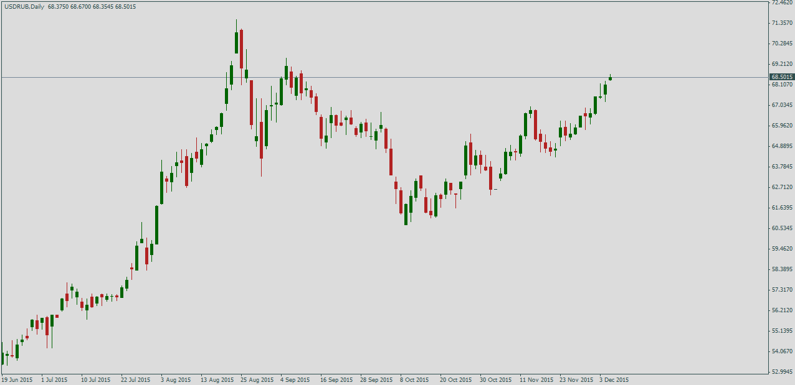795x385 pixels.
Task: Click the 22 Jul 2015 date label
Action: pyautogui.click(x=135, y=379)
